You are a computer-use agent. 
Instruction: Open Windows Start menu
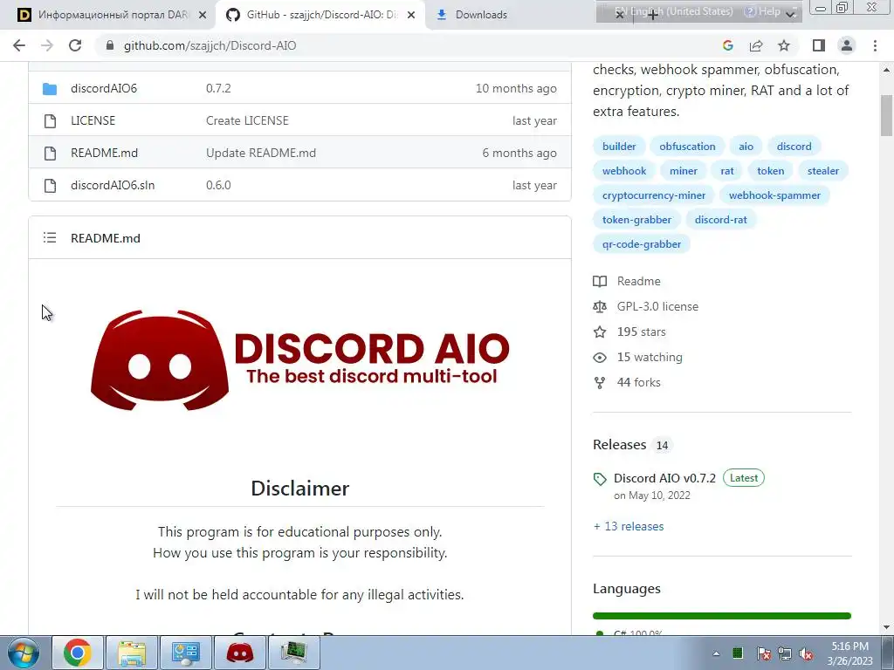[23, 653]
